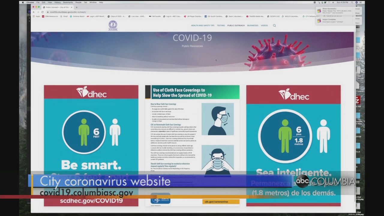
Task: Open the Apps grid in the bookmarks bar
Action: [36, 16]
